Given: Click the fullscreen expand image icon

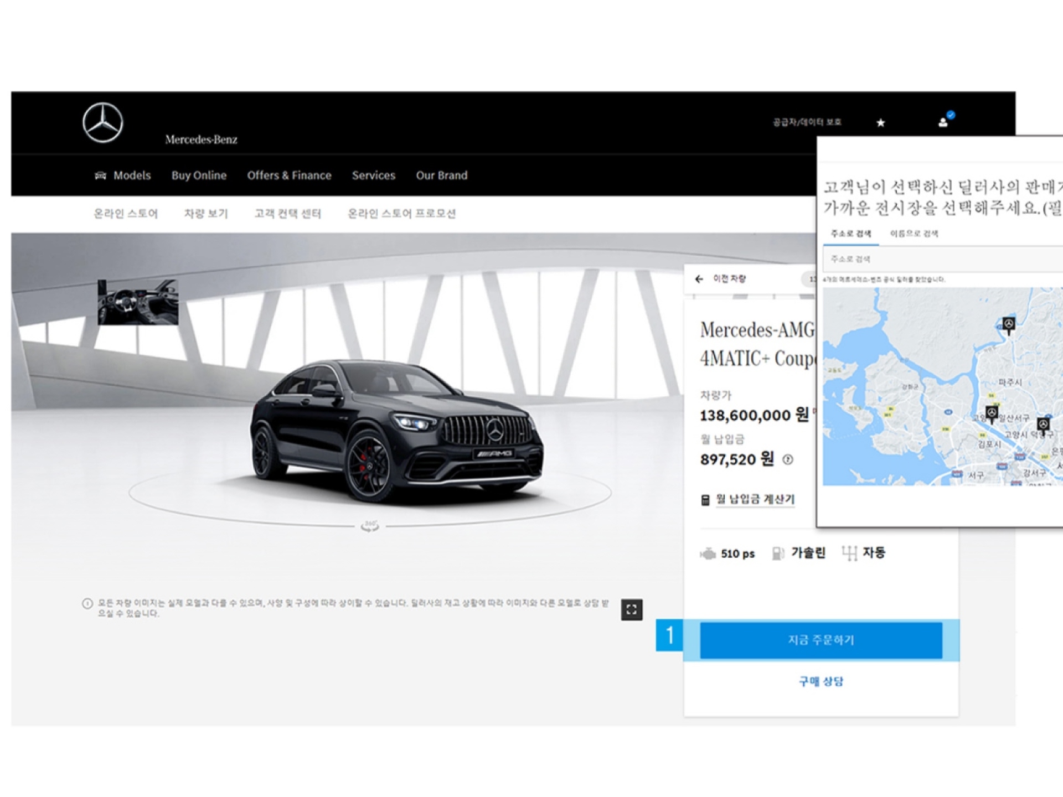Looking at the screenshot, I should tap(631, 609).
